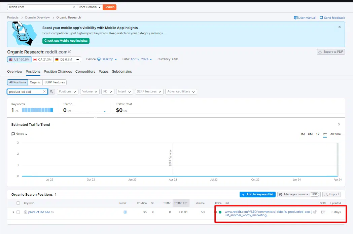Open more country databases ellipsis
Screen dimensions: 353x234
(x=77, y=60)
